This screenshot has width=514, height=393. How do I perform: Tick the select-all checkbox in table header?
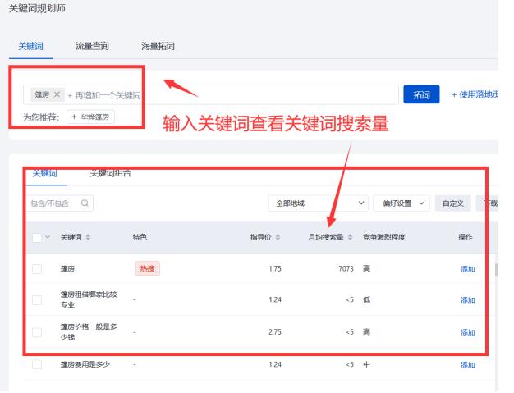click(x=37, y=237)
